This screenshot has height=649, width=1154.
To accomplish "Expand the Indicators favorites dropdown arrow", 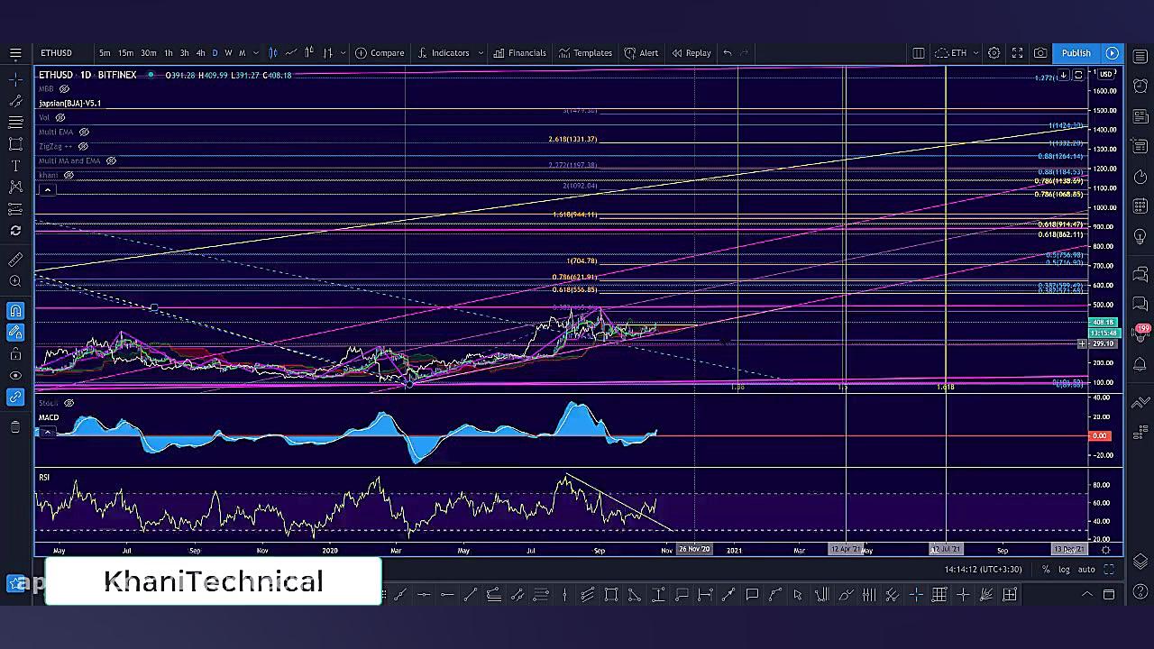I will pyautogui.click(x=481, y=53).
